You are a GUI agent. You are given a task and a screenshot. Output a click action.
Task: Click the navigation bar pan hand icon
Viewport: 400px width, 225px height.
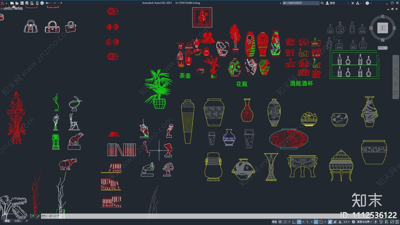click(x=395, y=69)
